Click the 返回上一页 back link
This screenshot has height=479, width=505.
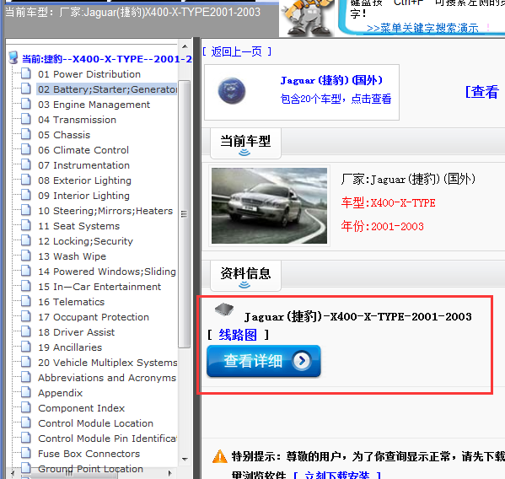point(237,51)
